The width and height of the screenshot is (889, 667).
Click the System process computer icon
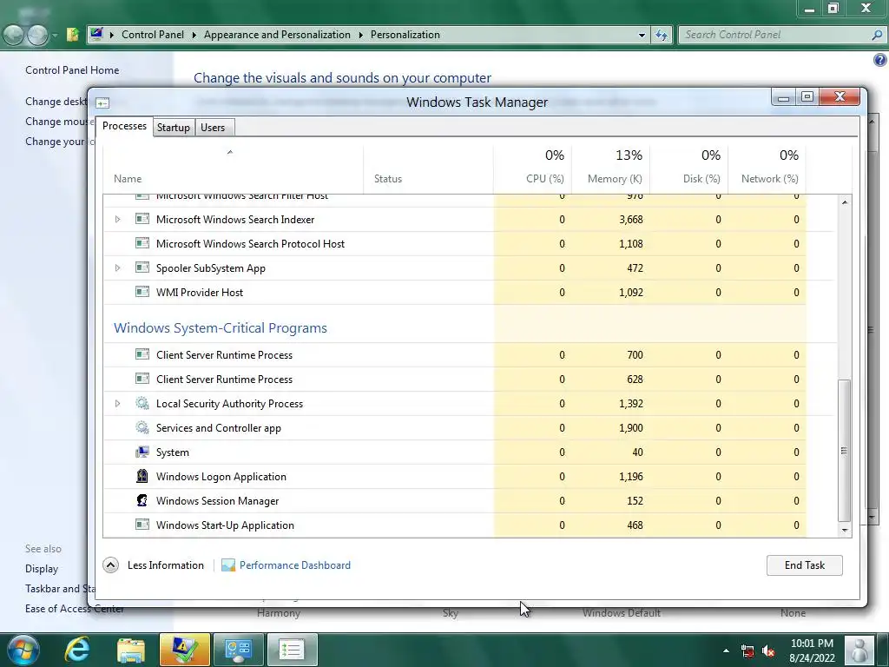[142, 452]
